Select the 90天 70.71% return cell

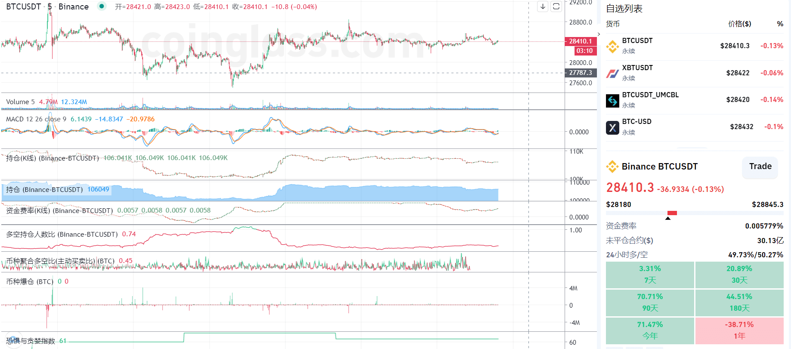650,303
